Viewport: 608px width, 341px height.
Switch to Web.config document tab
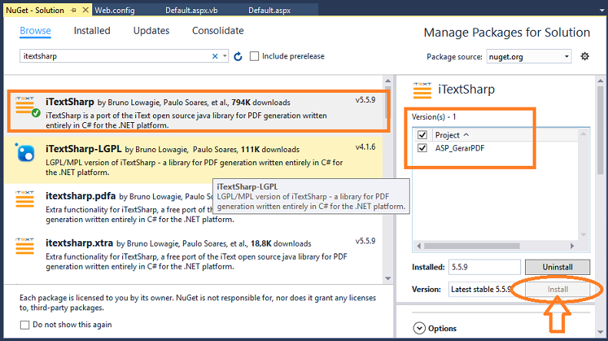click(115, 11)
